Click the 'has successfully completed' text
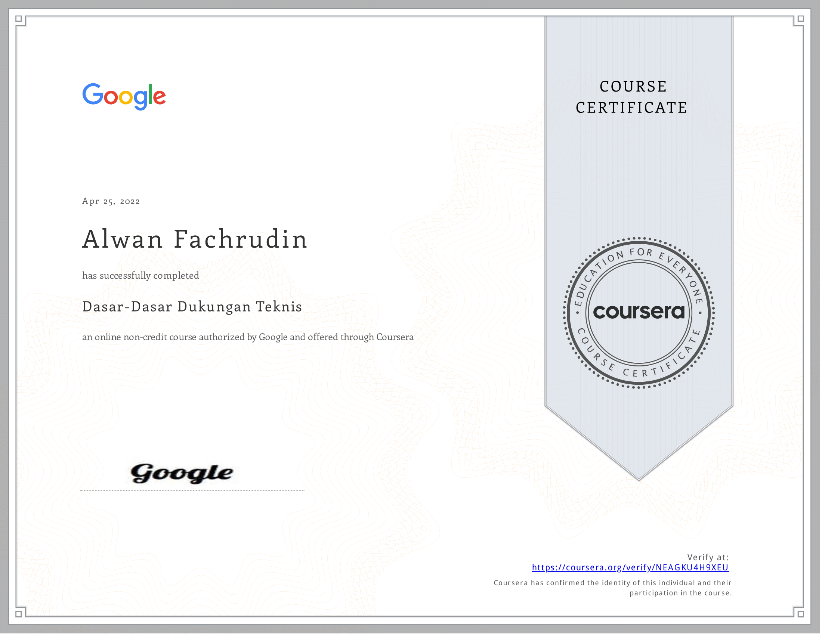Screen dimensions: 822x635 coord(140,276)
